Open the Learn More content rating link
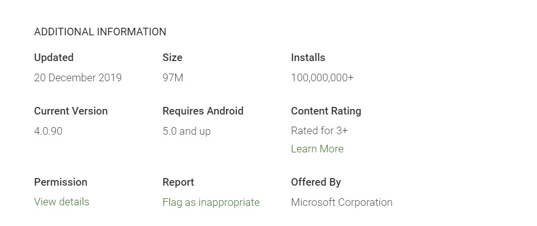 coord(317,149)
